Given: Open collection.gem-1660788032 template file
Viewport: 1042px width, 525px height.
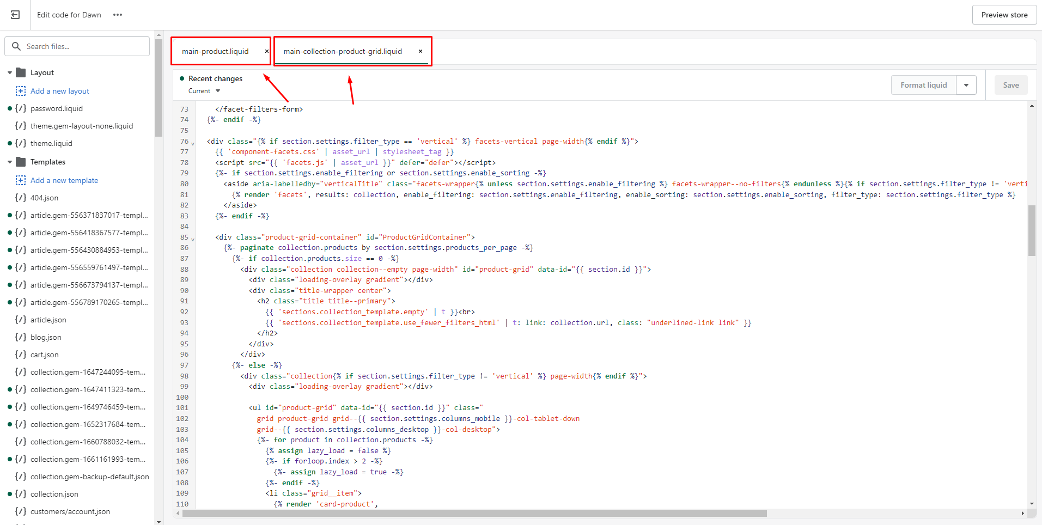Looking at the screenshot, I should 88,442.
